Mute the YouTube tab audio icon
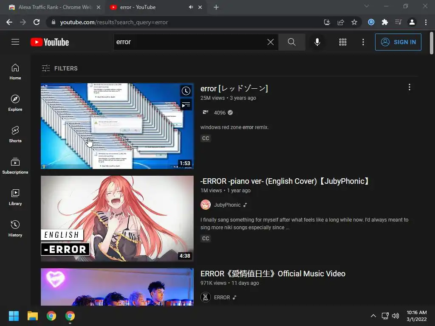 (191, 7)
